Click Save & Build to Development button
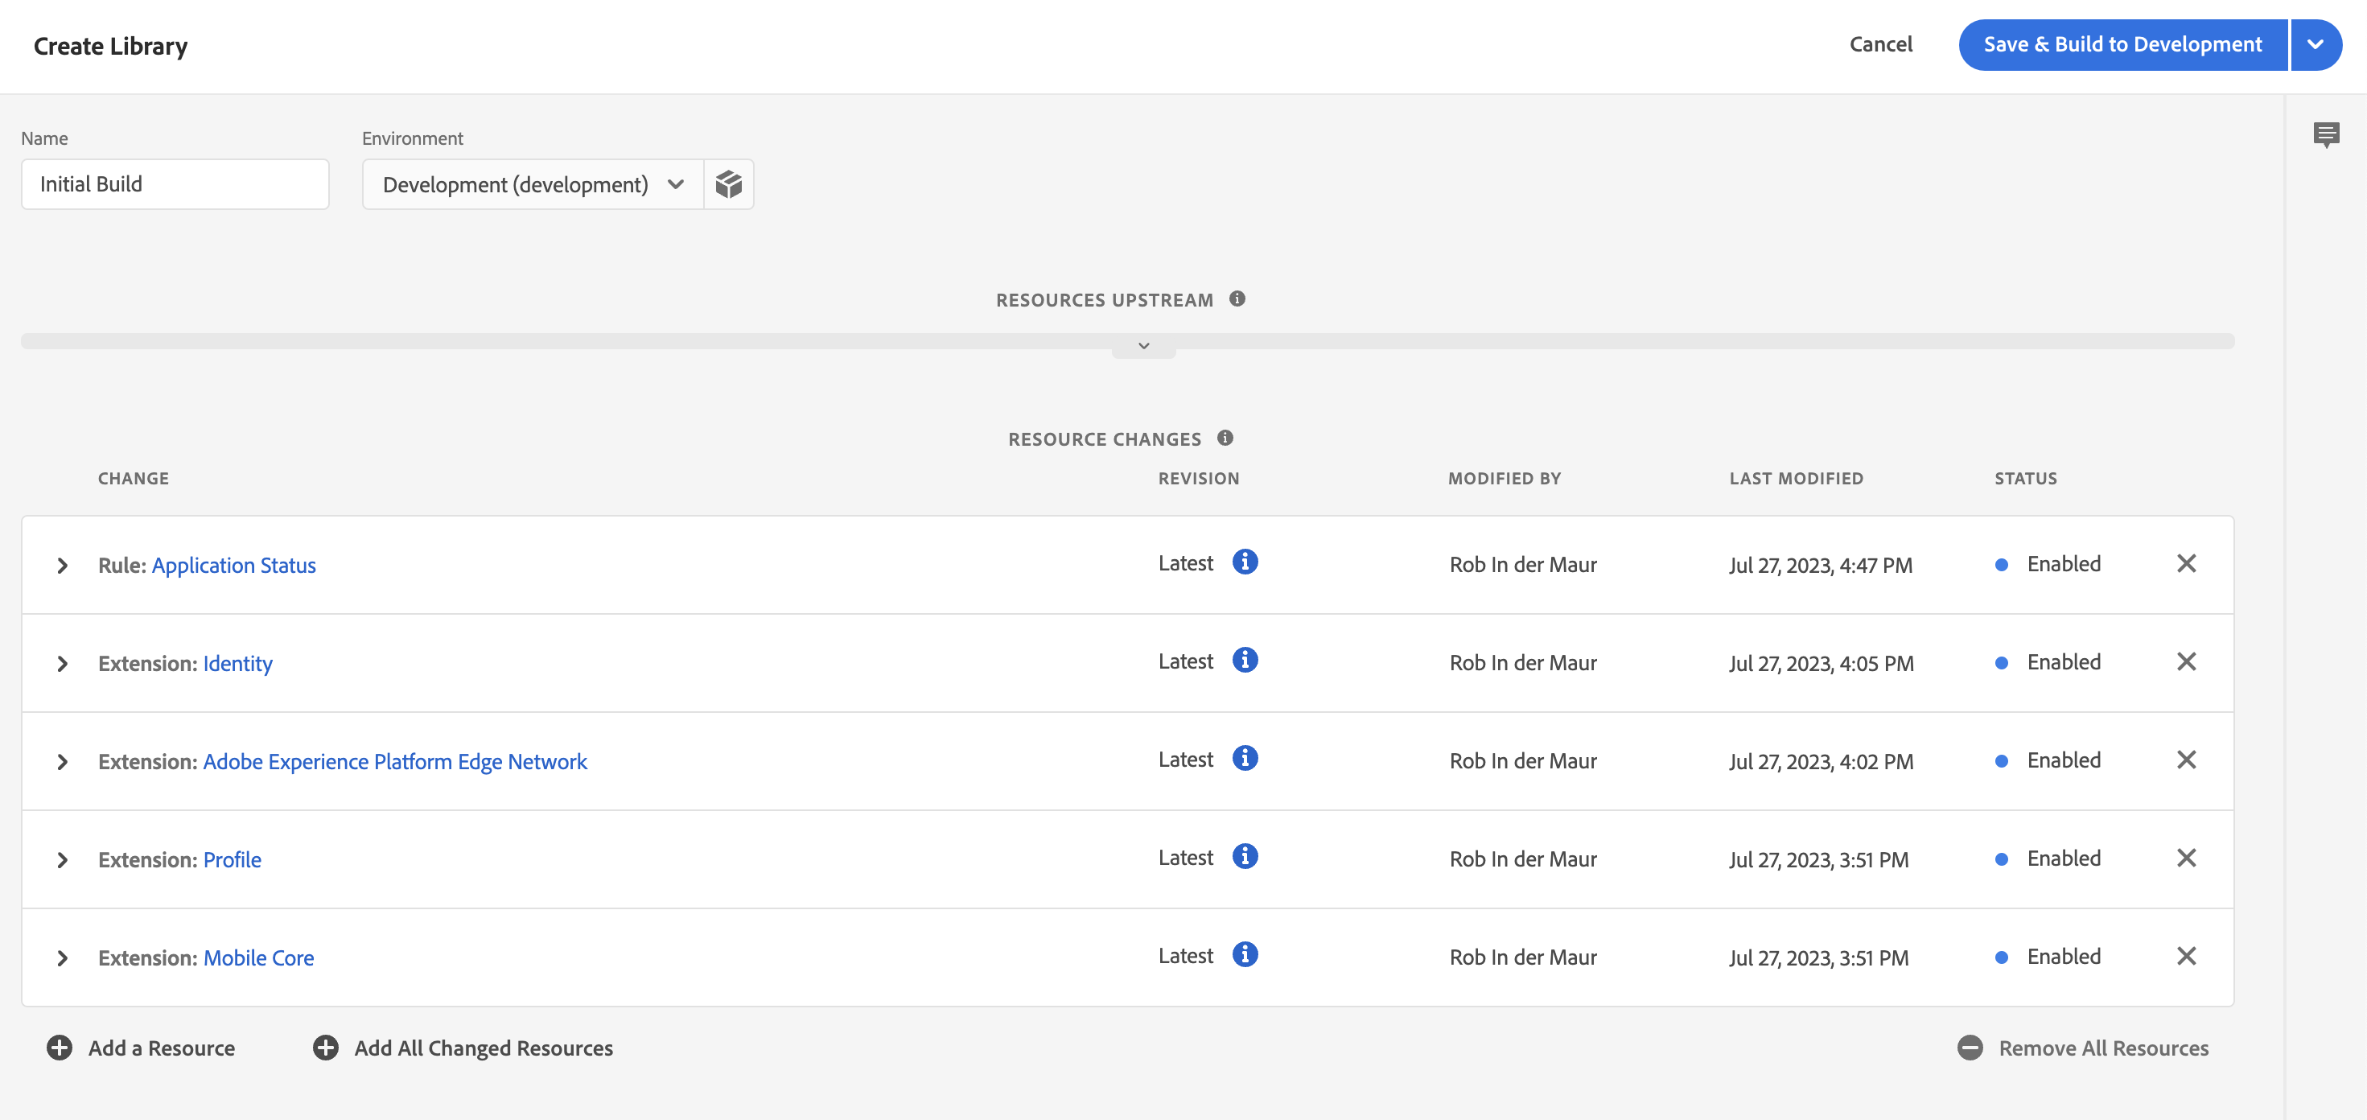Viewport: 2367px width, 1120px height. pos(2122,44)
